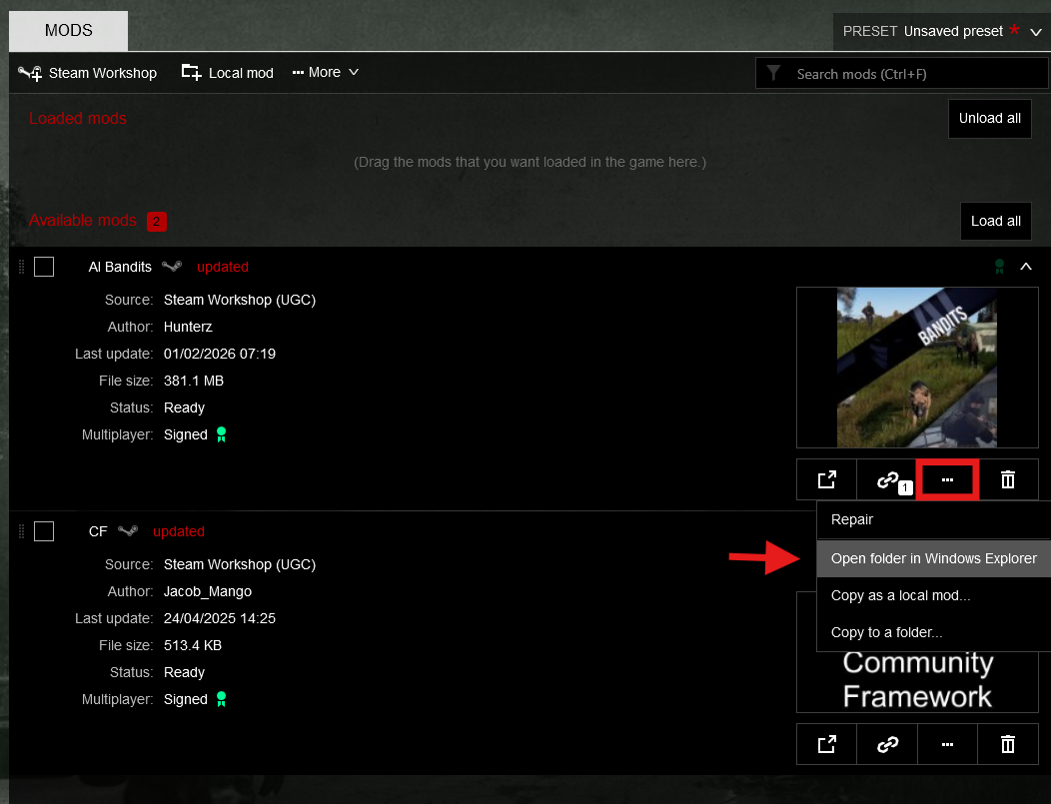1051x804 pixels.
Task: Delete CF mod using trash icon
Action: pyautogui.click(x=1008, y=744)
